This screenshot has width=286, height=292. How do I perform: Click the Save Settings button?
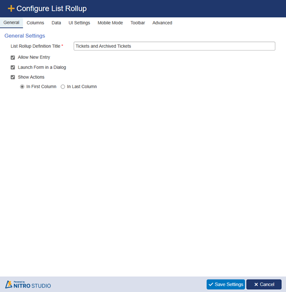pyautogui.click(x=226, y=284)
